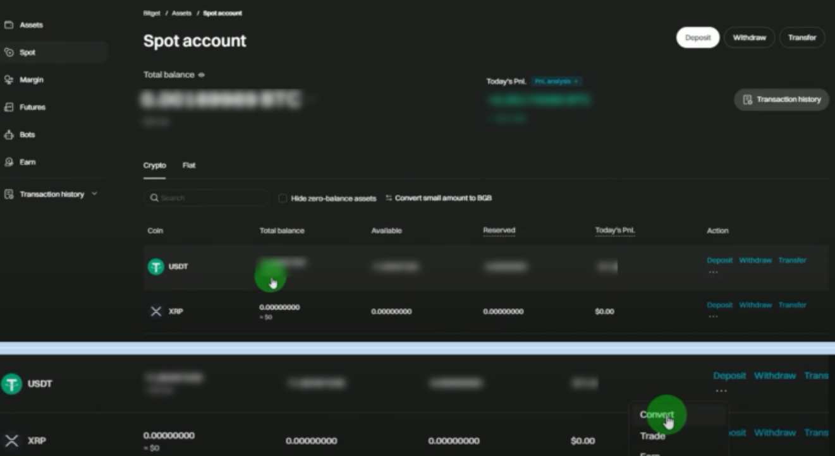Click the three dots in lower USDT row
This screenshot has width=835, height=456.
point(721,391)
